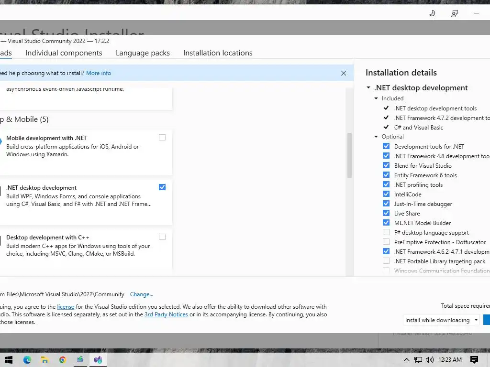Open the More info link
The image size is (490, 367).
coord(99,73)
